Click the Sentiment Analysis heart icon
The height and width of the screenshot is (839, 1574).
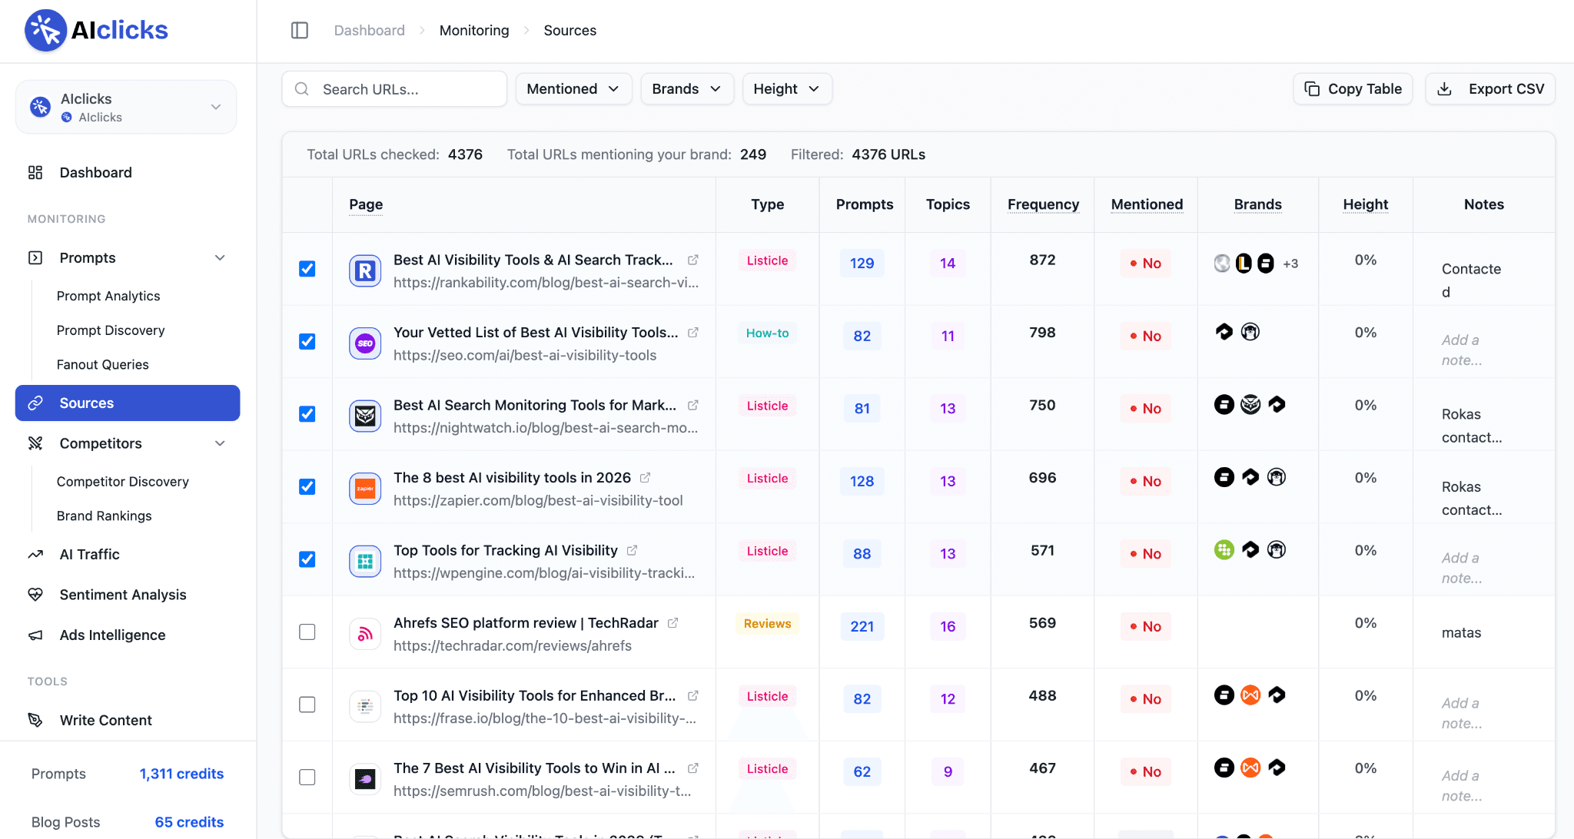point(35,595)
